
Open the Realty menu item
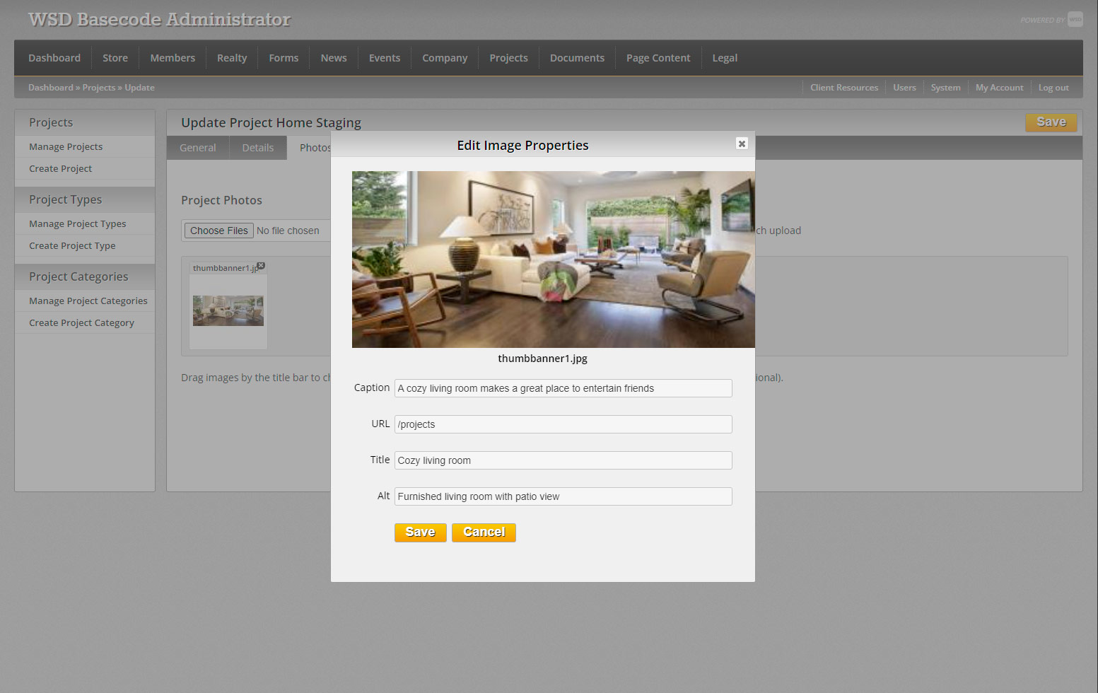(x=232, y=58)
